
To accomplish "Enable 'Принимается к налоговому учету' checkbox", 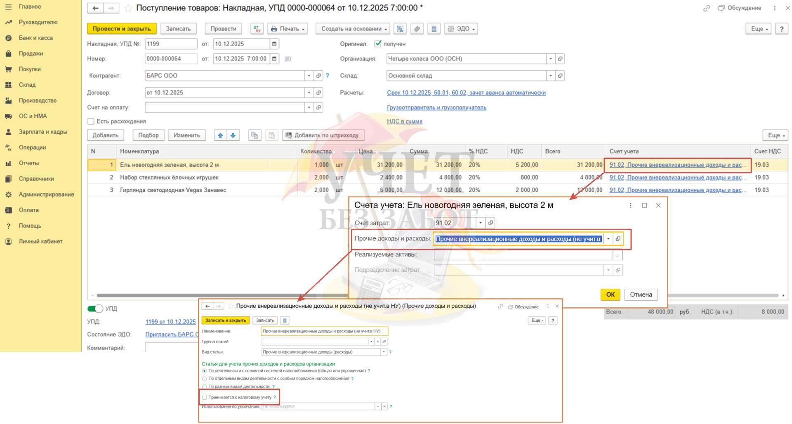I will (205, 397).
